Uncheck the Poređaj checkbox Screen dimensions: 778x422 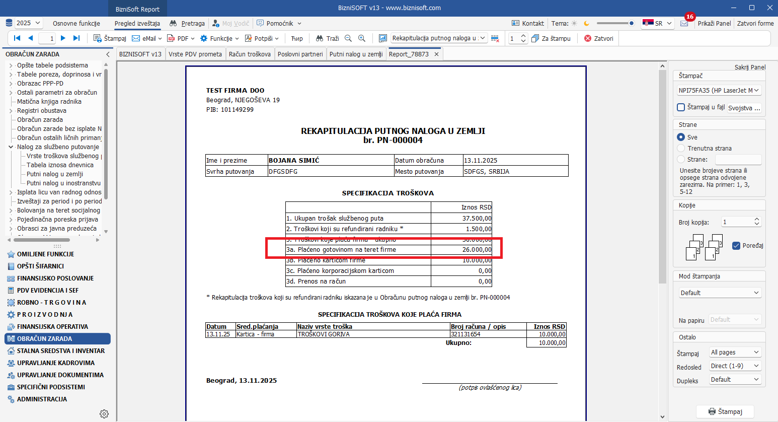click(x=736, y=246)
